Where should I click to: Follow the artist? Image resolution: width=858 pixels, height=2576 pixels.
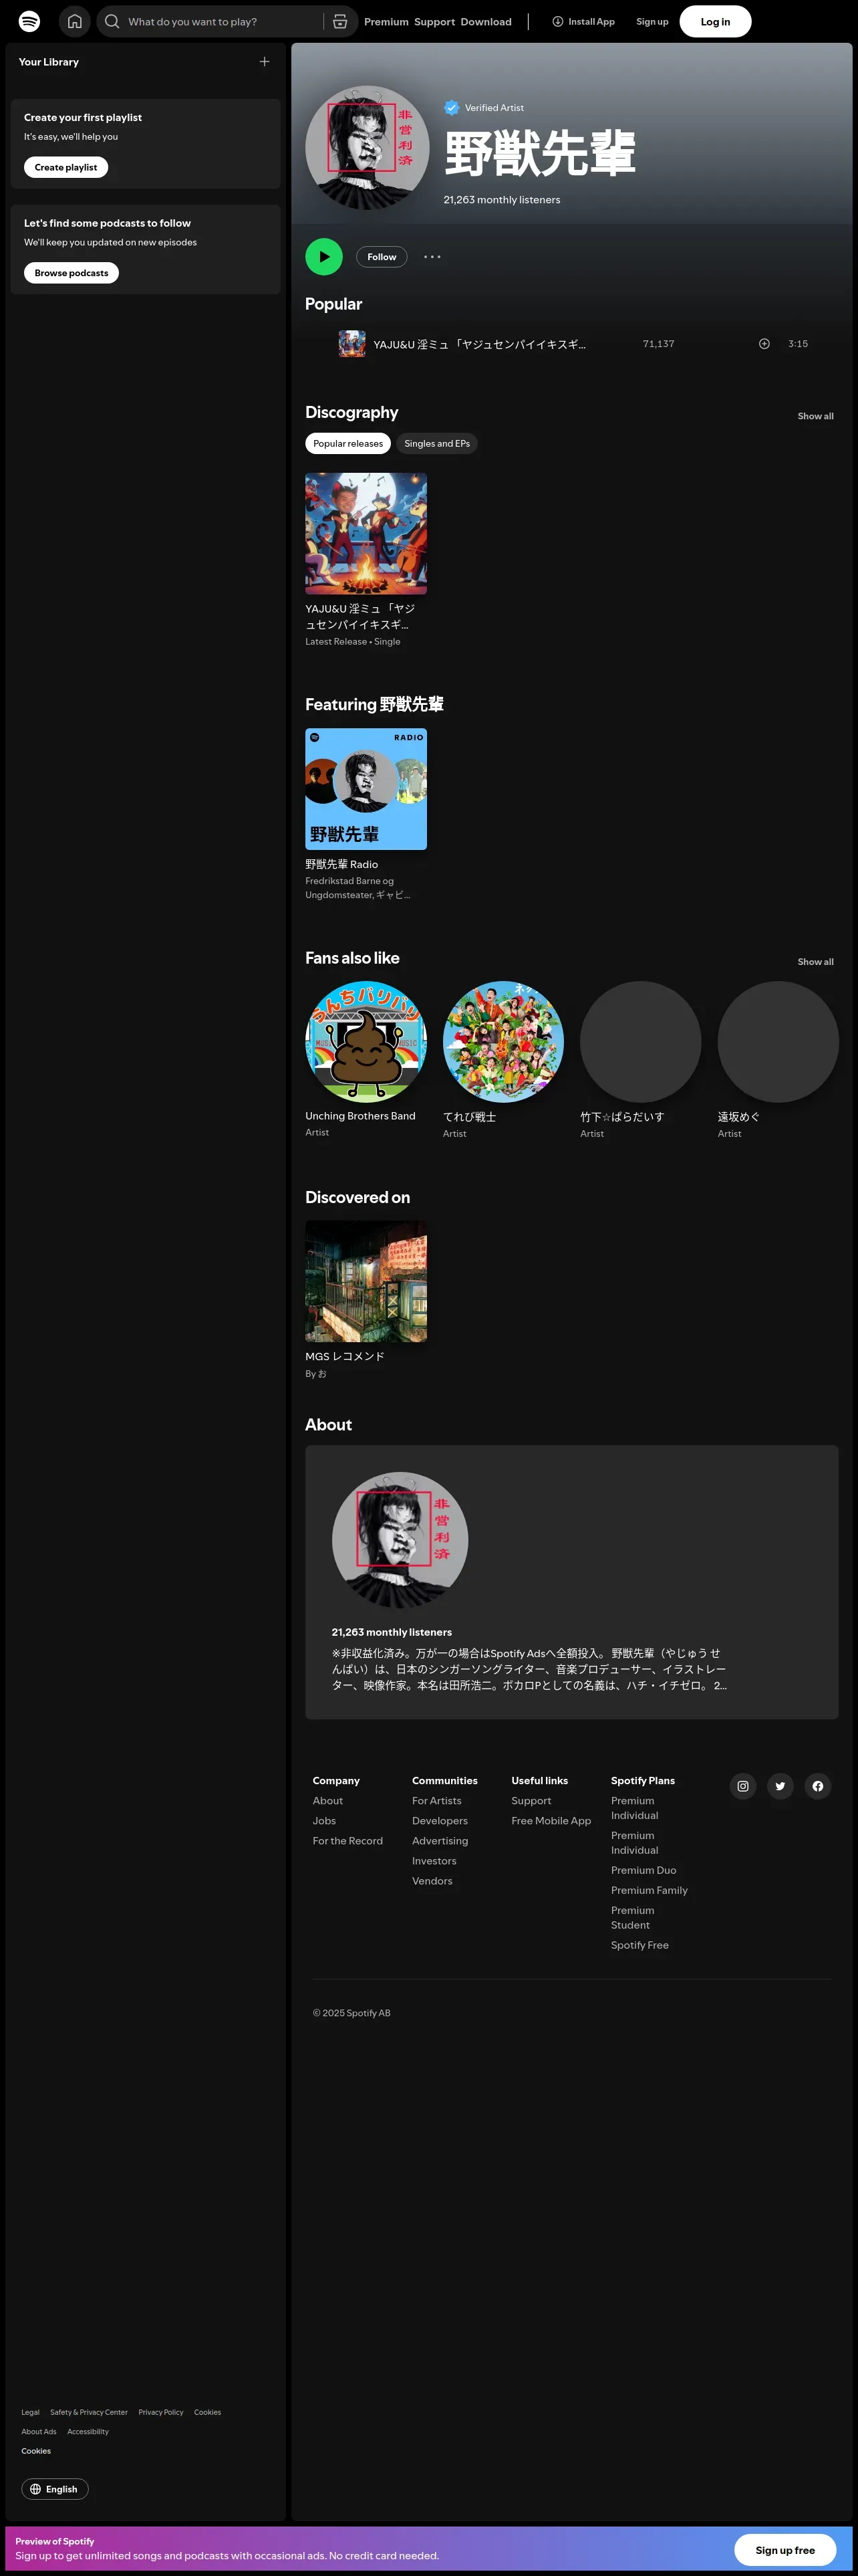tap(382, 257)
